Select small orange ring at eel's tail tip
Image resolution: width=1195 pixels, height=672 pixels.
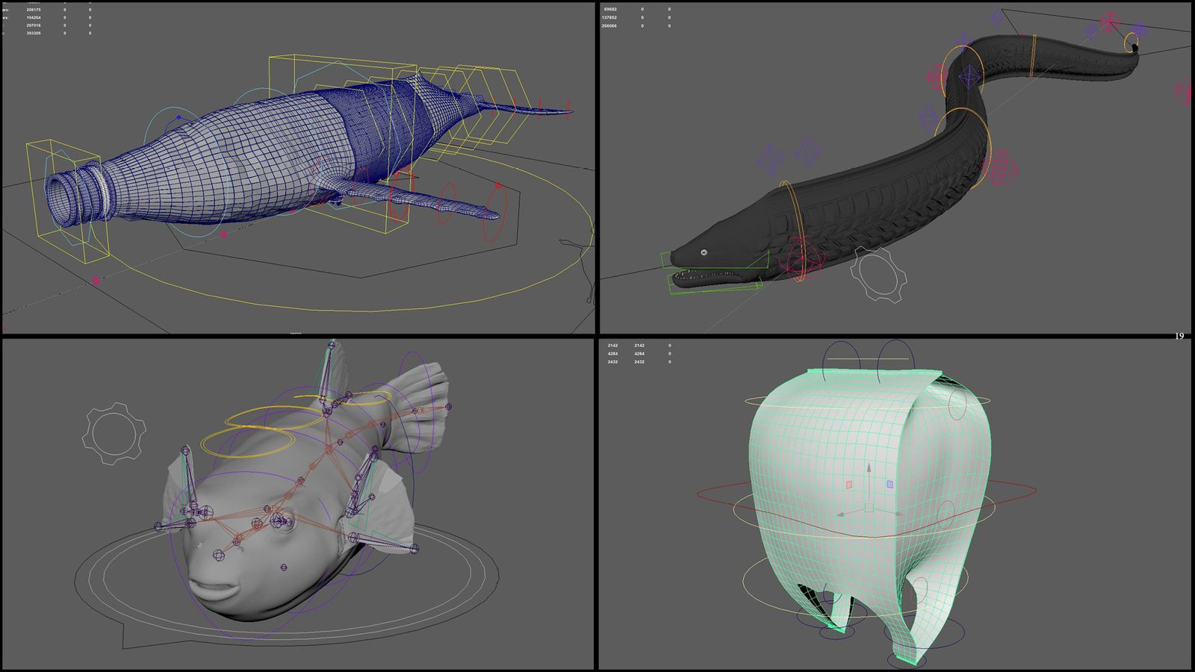click(x=1135, y=42)
